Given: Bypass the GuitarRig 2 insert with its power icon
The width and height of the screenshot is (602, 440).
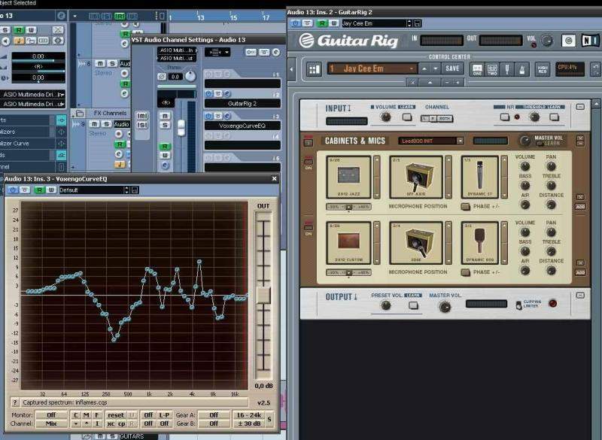Looking at the screenshot, I should 208,93.
